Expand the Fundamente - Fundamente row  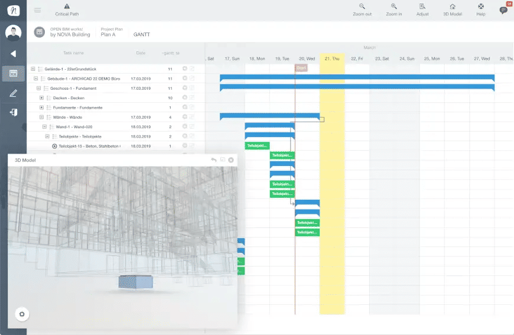41,107
